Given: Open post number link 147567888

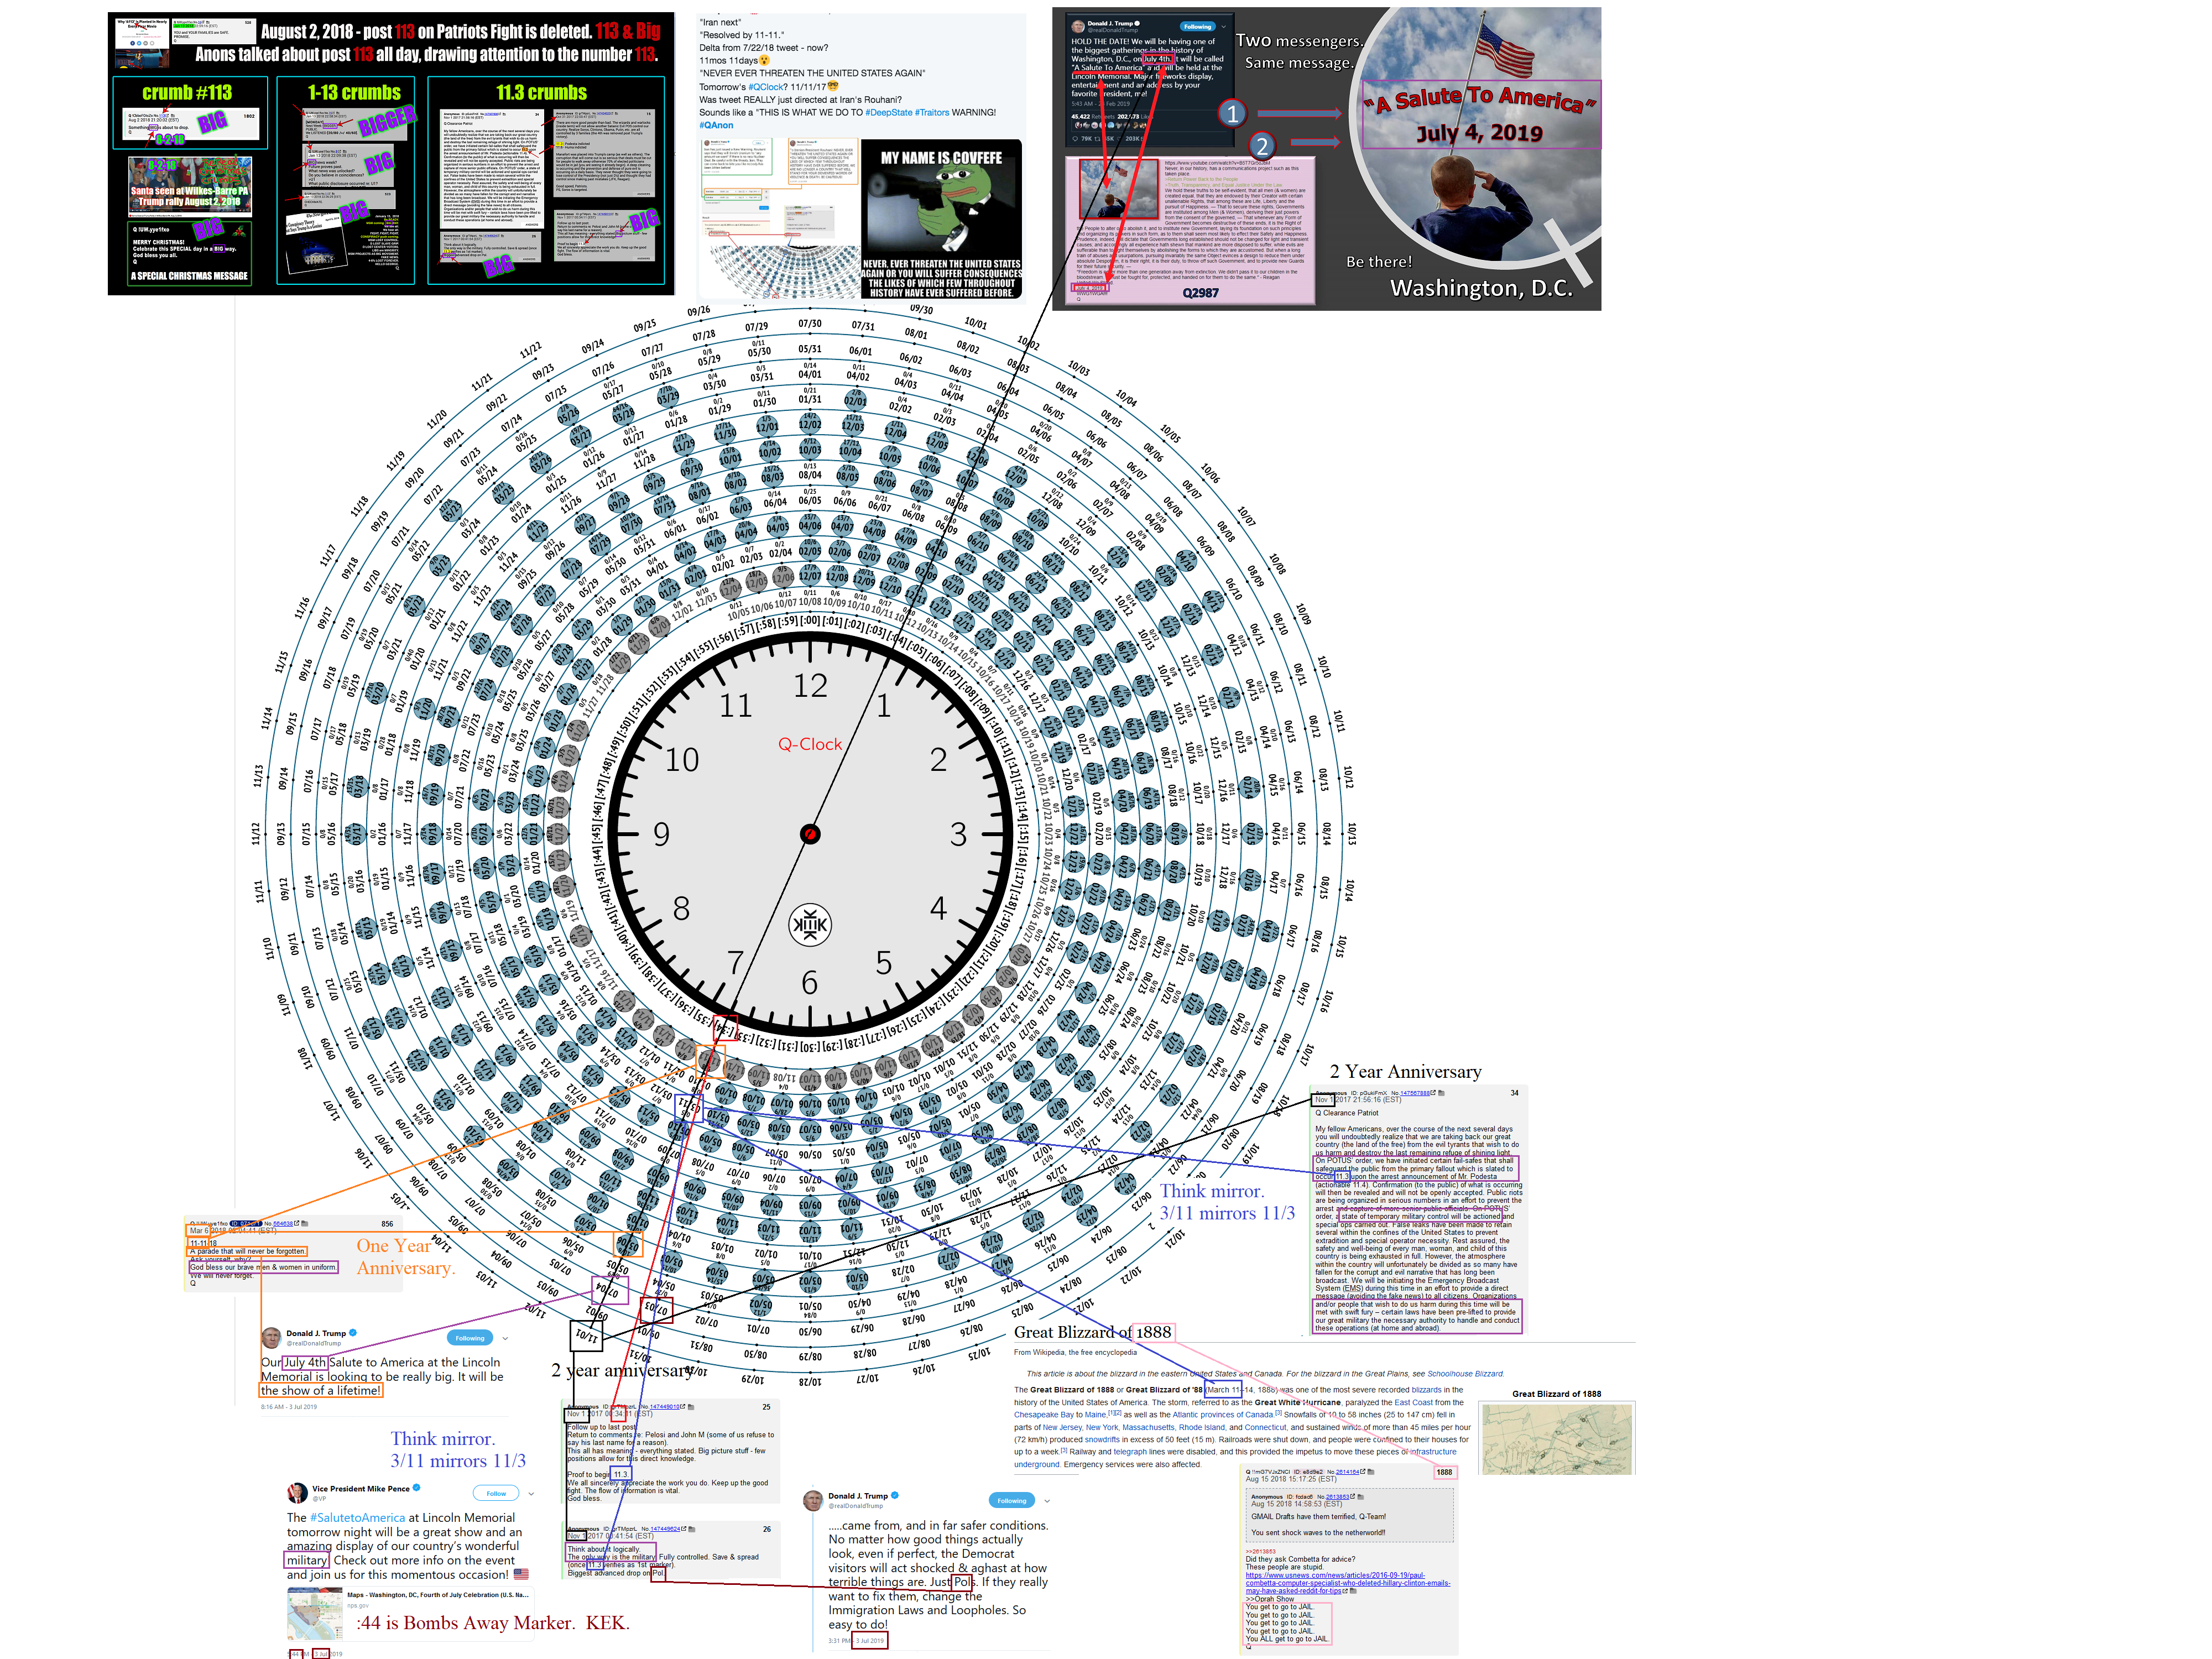Looking at the screenshot, I should pyautogui.click(x=1415, y=1093).
